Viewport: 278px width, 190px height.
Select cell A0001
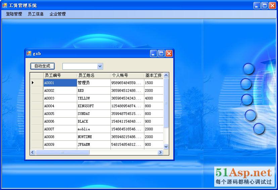pyautogui.click(x=60, y=83)
